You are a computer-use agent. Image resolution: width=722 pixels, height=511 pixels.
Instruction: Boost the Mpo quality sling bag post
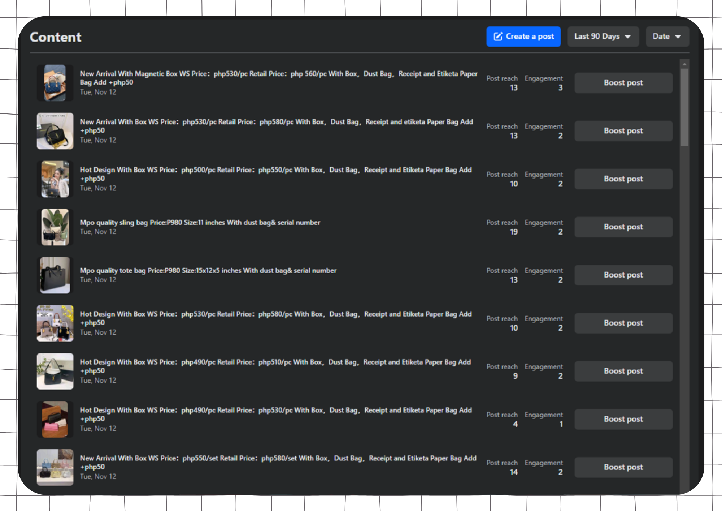pyautogui.click(x=623, y=227)
